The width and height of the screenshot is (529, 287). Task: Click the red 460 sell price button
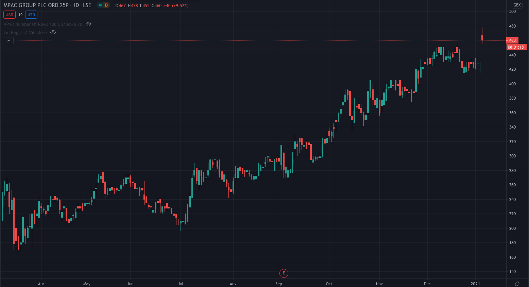point(10,15)
